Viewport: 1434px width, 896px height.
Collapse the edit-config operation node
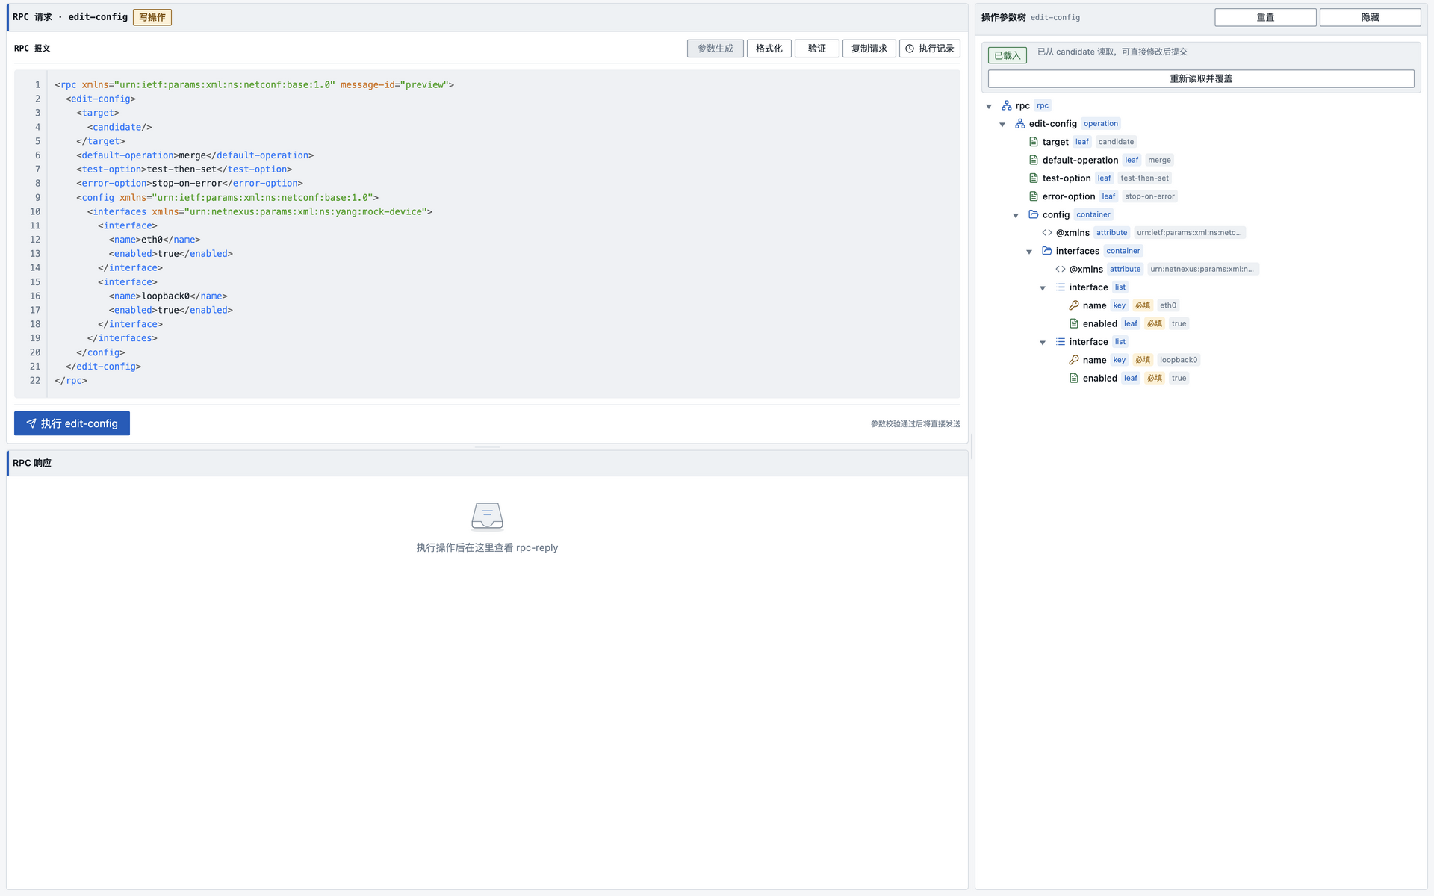point(1002,125)
